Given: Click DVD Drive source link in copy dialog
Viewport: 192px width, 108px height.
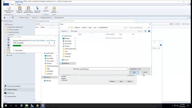Looking at the screenshot, I should [37, 40].
